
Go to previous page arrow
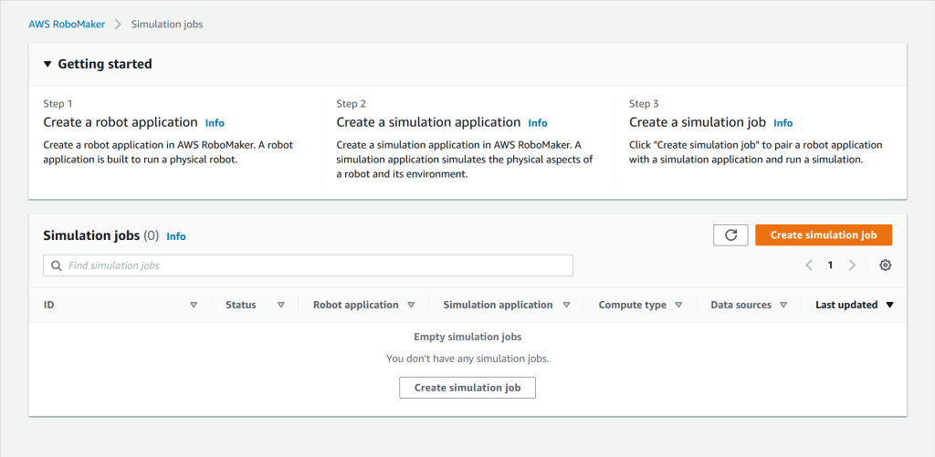[809, 265]
